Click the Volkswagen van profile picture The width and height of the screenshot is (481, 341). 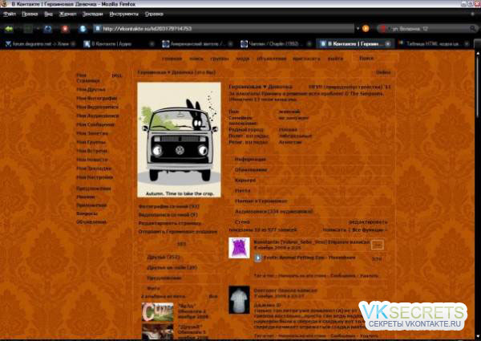pos(179,140)
